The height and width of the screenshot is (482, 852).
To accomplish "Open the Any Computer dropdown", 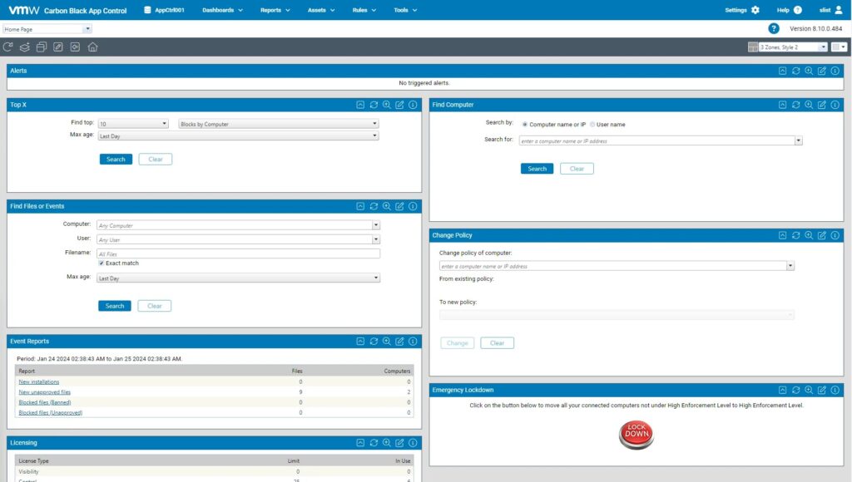I will [x=375, y=225].
